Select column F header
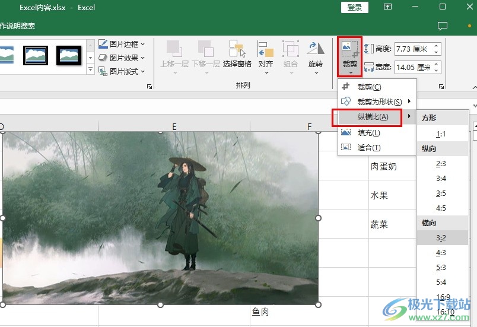 click(x=309, y=126)
